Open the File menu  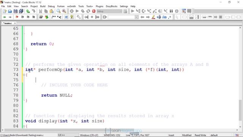[3, 6]
